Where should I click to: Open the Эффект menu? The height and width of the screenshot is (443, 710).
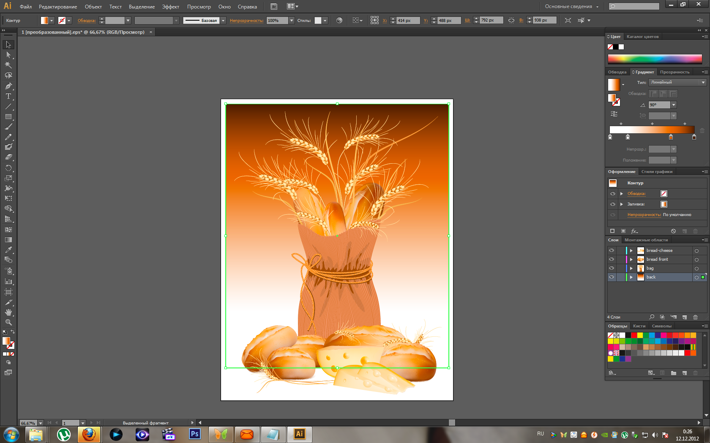(x=170, y=7)
